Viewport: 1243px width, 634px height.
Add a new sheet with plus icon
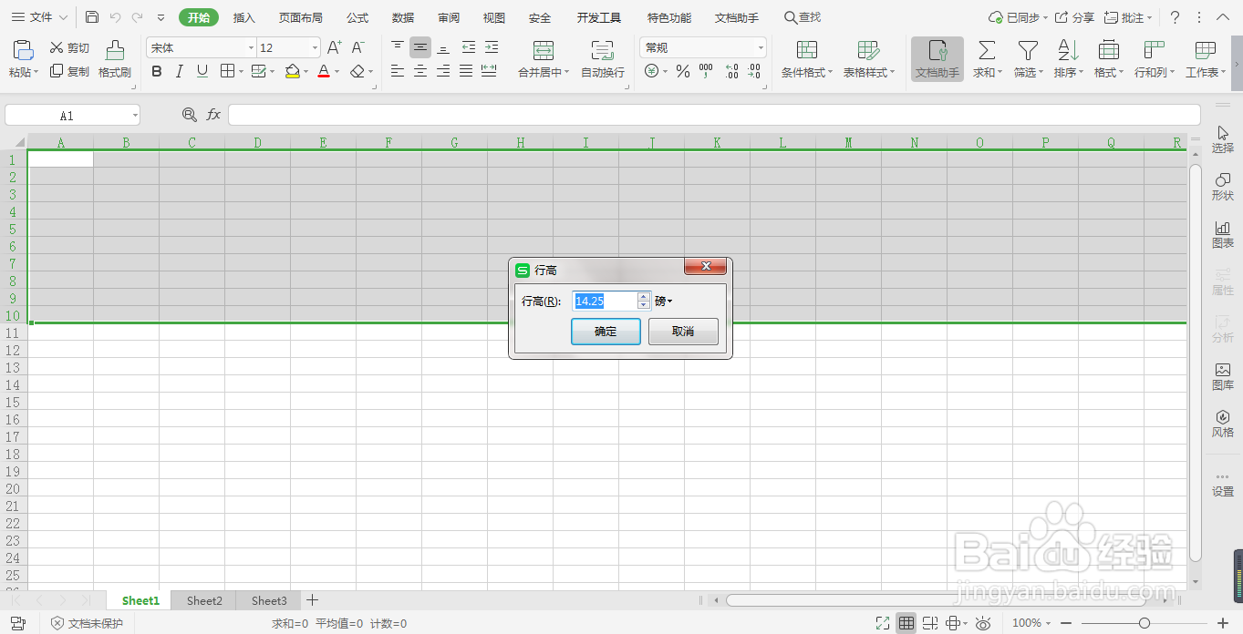click(312, 600)
